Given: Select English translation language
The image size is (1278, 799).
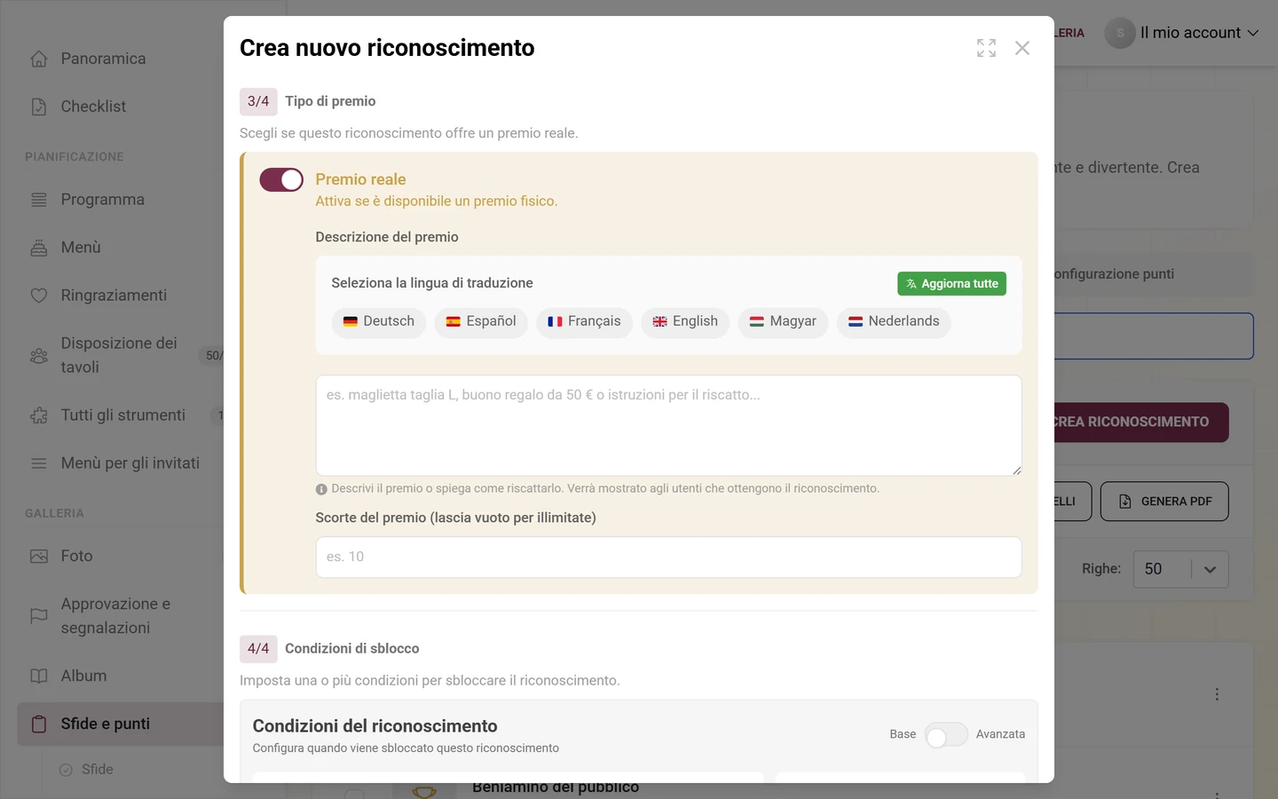Looking at the screenshot, I should pos(685,321).
